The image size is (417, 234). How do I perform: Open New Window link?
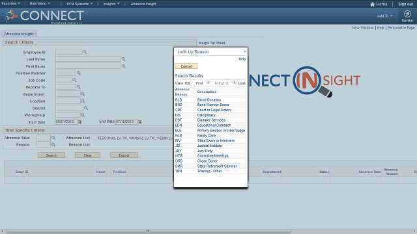point(363,27)
